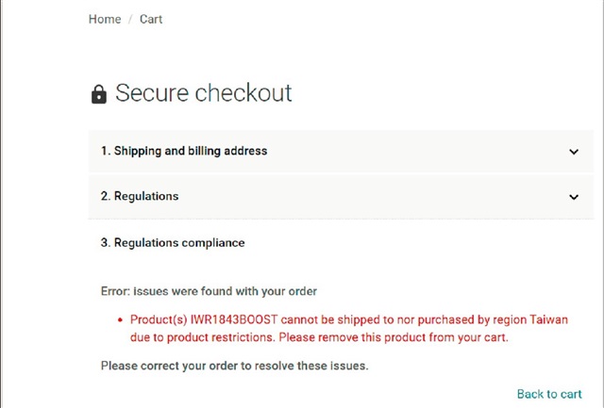Click the IWR1843BOOST product name in error
The image size is (604, 408).
pos(234,319)
